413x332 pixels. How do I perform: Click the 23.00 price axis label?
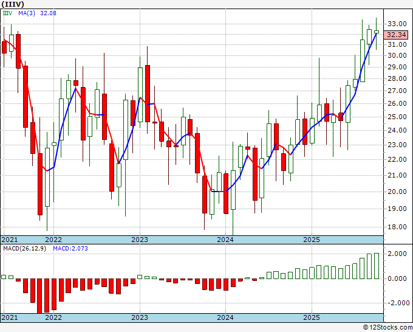pos(397,145)
